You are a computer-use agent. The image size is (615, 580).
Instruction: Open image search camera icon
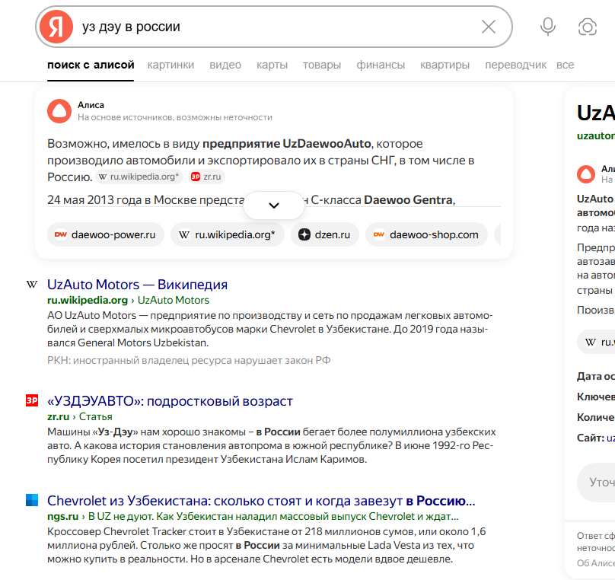point(587,27)
